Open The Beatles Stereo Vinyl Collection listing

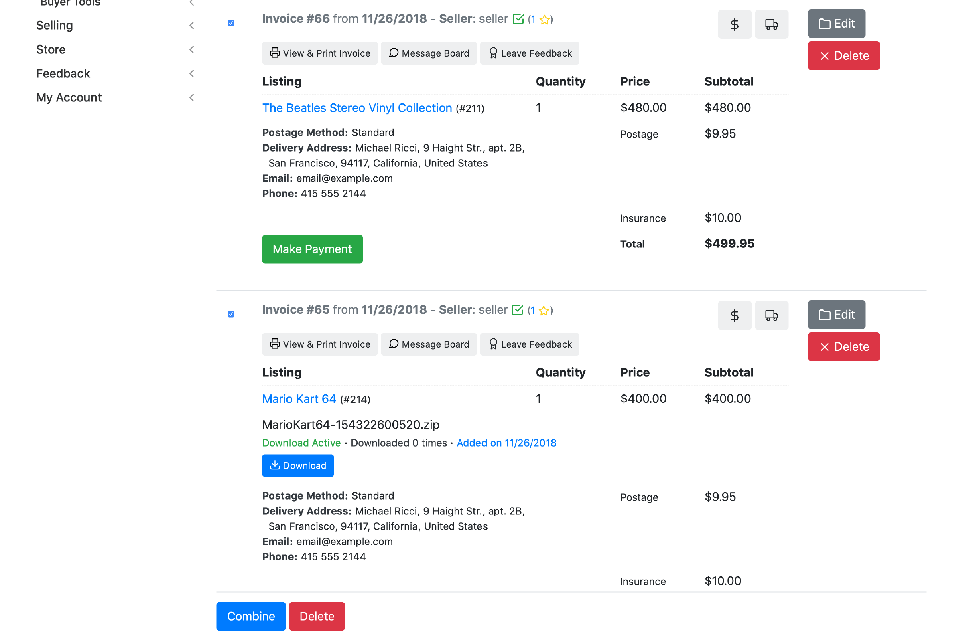(x=357, y=108)
